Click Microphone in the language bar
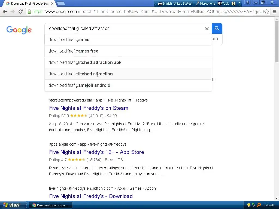 tap(205, 4)
